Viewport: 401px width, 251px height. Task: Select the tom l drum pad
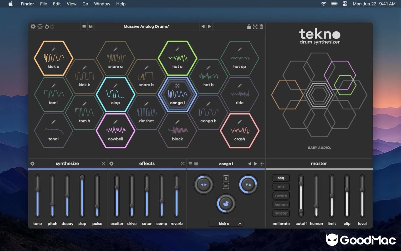point(53,94)
